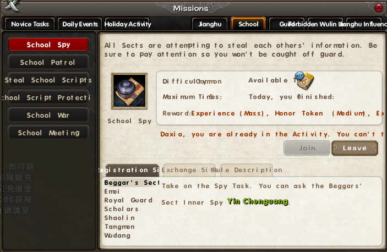Open the School War mission
387x252 pixels.
point(48,115)
